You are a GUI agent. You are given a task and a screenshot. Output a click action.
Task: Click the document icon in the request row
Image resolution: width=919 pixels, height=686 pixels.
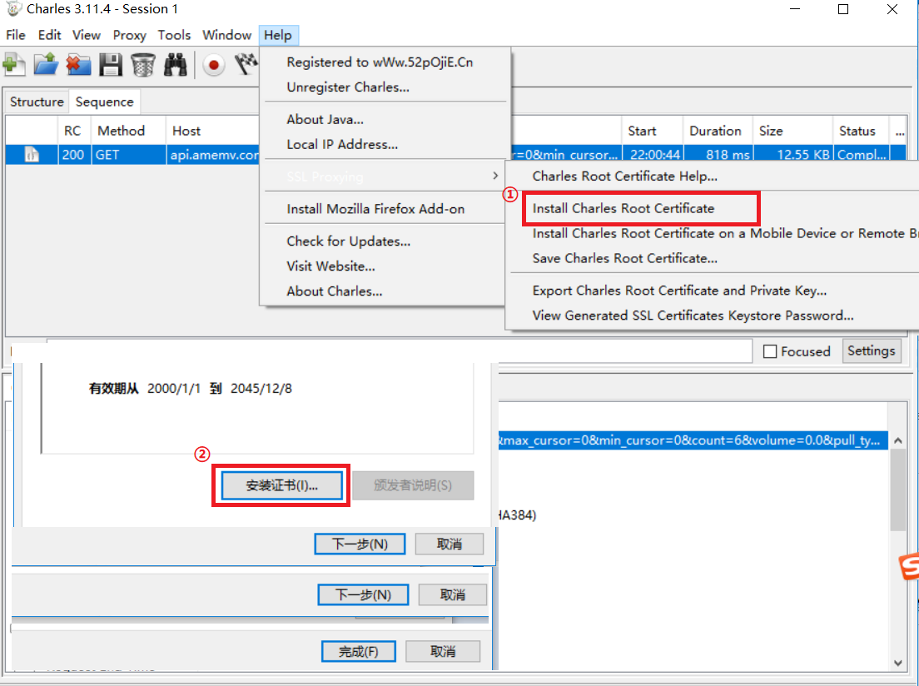(32, 155)
